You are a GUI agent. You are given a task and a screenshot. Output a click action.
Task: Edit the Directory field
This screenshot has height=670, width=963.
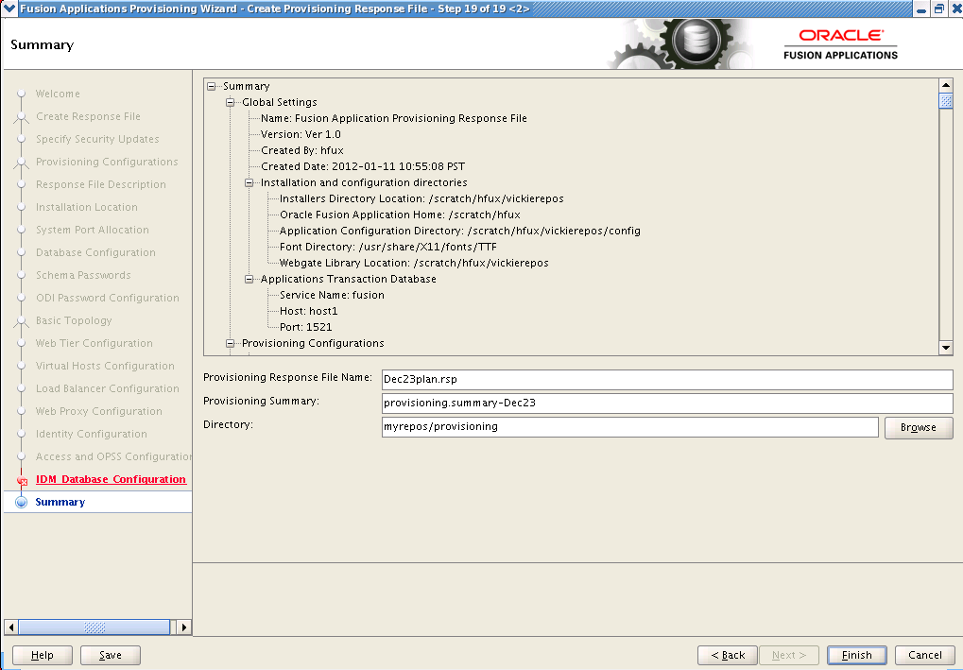pos(630,427)
